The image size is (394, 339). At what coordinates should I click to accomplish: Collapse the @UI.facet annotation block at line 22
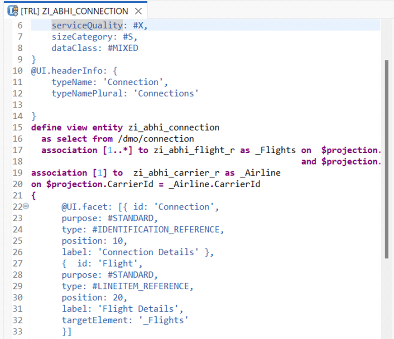click(x=25, y=207)
